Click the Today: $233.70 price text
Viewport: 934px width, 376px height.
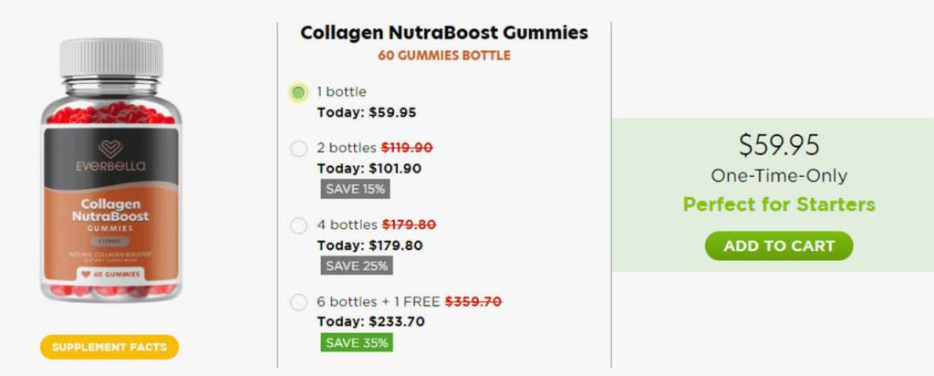coord(369,321)
